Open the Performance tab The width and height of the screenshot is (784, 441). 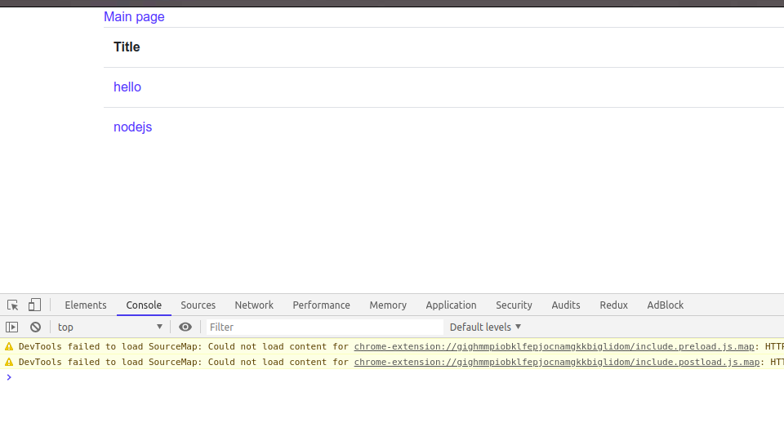(322, 305)
